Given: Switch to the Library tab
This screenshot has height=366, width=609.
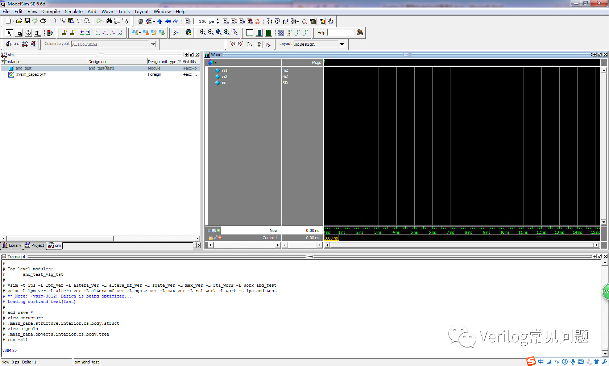Looking at the screenshot, I should (x=12, y=245).
